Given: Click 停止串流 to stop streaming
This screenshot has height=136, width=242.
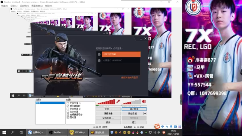Looking at the screenshot, I should [x=134, y=109].
